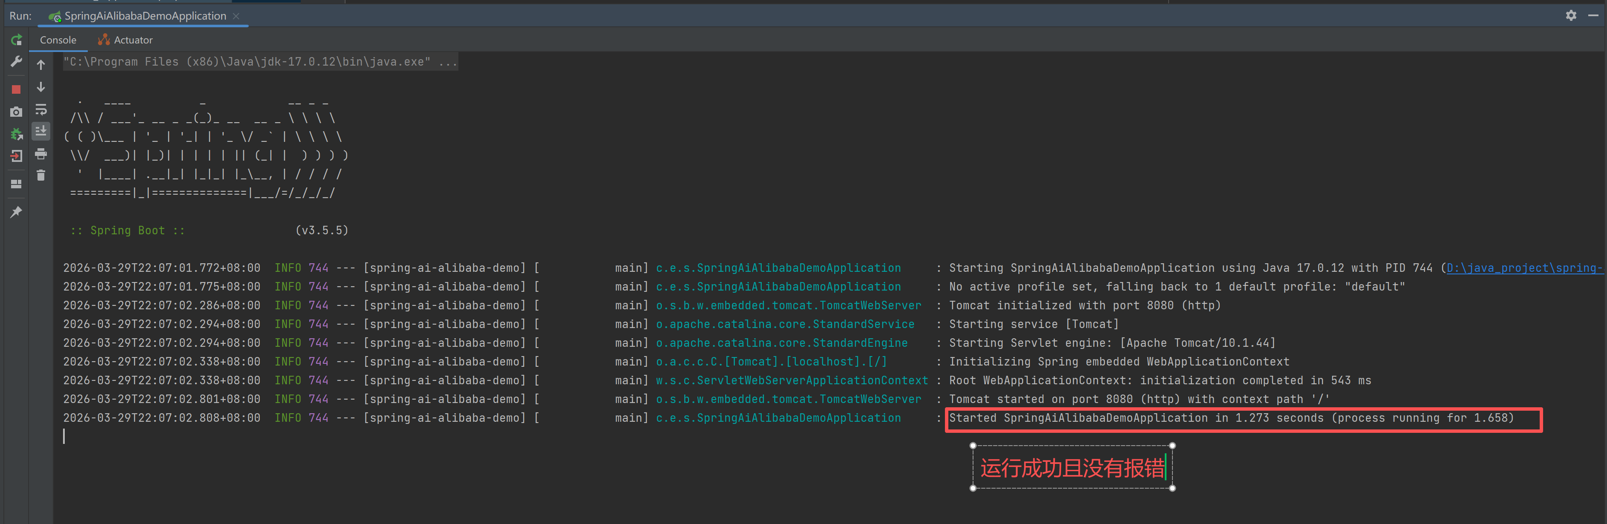
Task: Pin the run tab
Action: (x=16, y=212)
